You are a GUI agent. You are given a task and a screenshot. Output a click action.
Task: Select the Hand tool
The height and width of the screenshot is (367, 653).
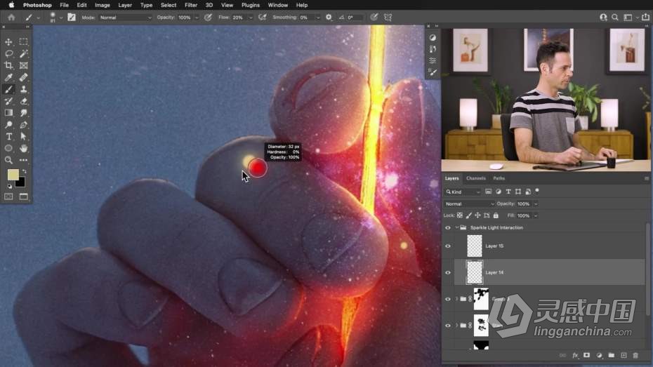(23, 148)
